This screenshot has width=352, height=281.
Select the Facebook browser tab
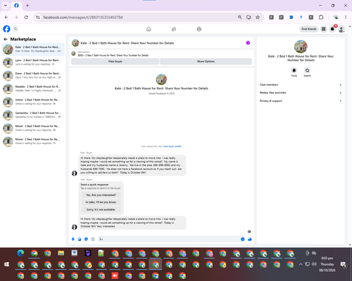16,6
